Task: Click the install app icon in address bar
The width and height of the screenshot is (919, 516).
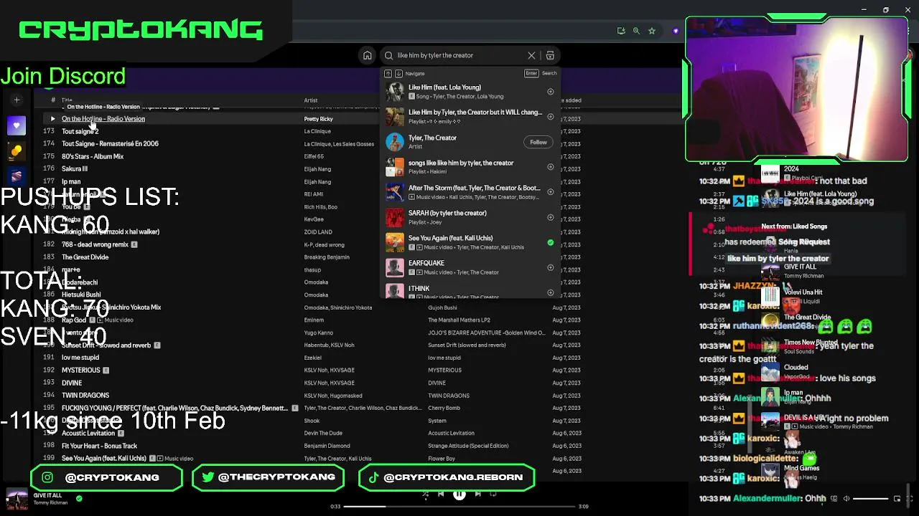Action: coord(621,31)
